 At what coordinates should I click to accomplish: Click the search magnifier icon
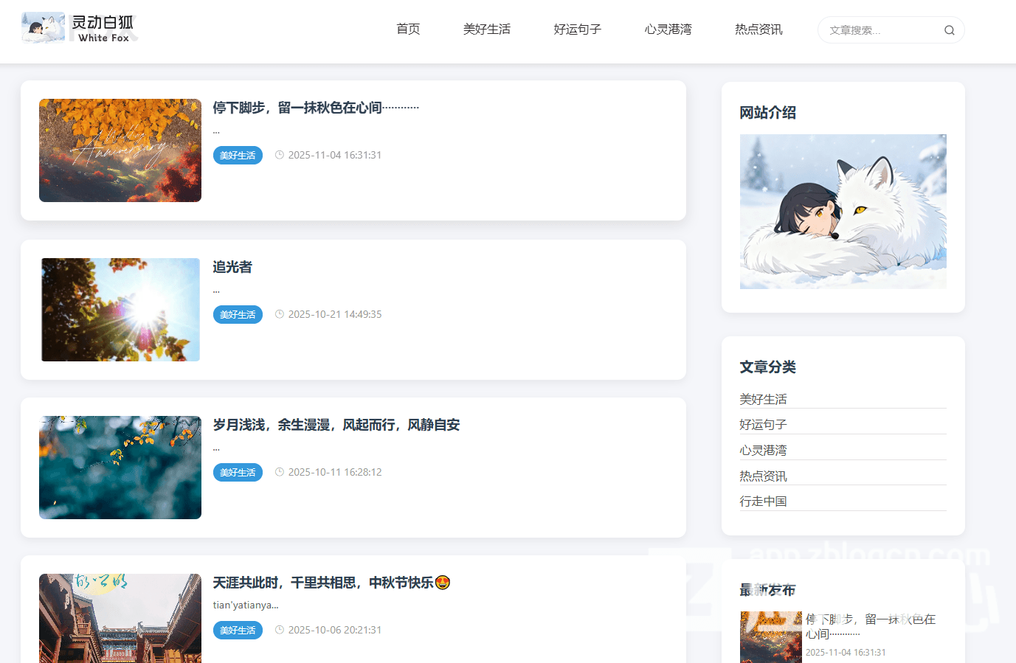click(x=949, y=29)
